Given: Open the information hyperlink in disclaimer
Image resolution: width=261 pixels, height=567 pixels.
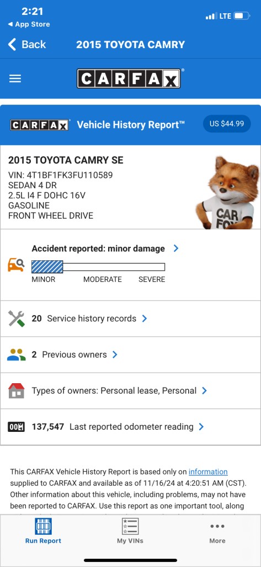Looking at the screenshot, I should coord(208,472).
